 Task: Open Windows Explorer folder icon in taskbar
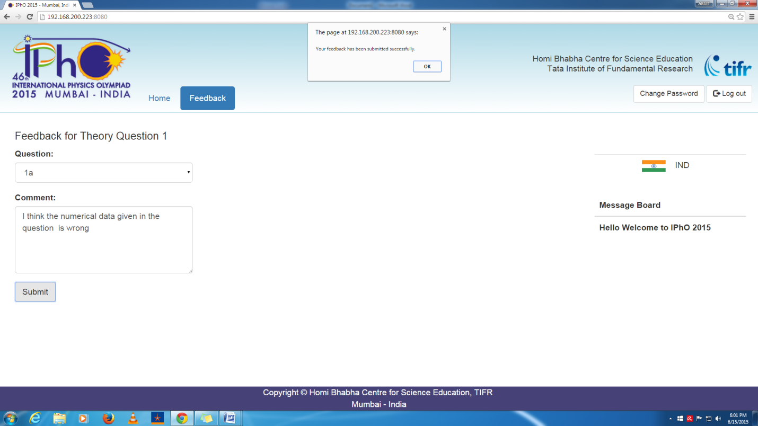(59, 418)
